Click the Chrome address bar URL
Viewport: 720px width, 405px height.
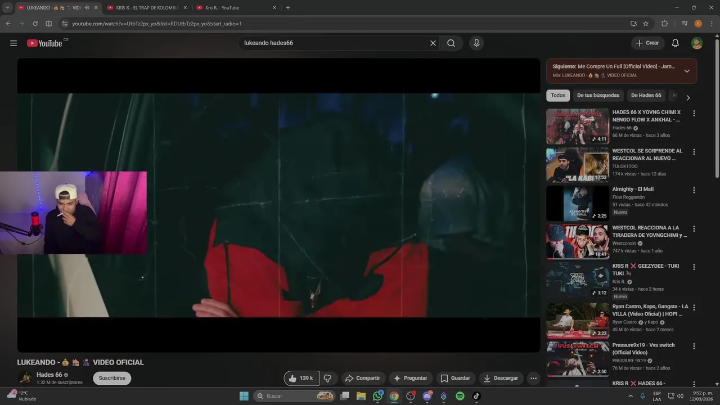(x=157, y=24)
